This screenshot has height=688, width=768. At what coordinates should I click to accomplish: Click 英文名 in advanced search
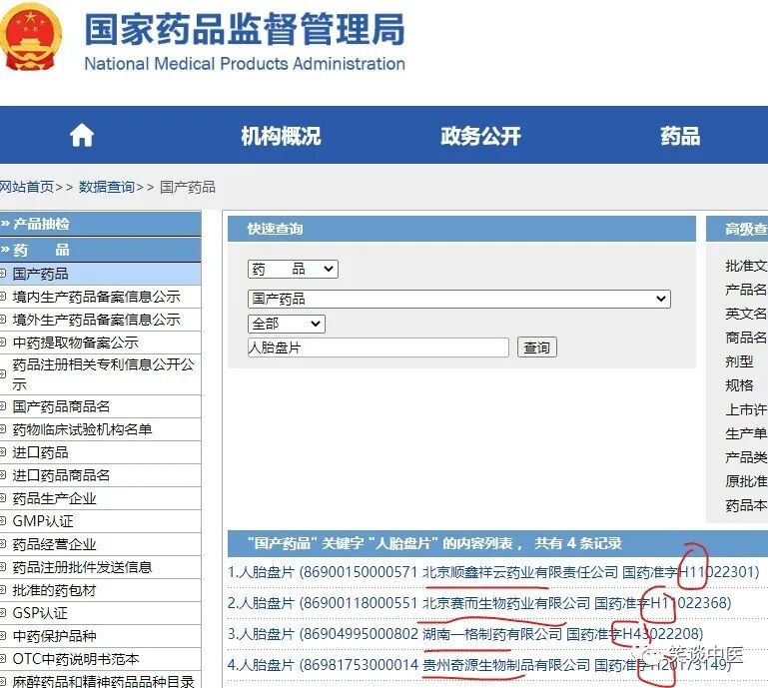point(745,314)
